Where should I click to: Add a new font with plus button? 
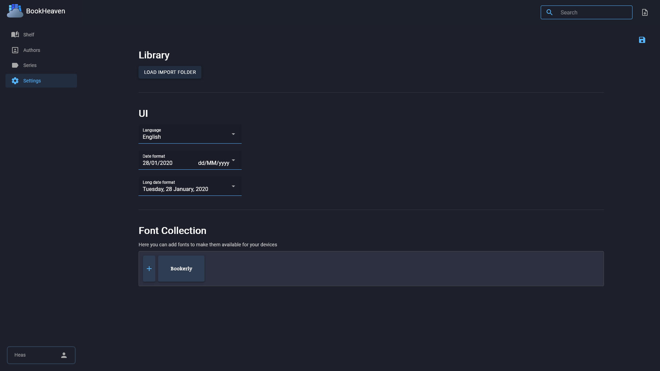coord(149,269)
